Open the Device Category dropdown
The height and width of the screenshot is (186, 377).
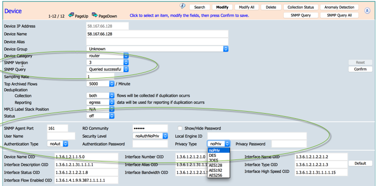click(107, 56)
